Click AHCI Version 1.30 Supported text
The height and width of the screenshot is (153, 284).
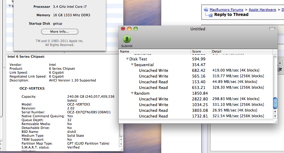[x=73, y=80]
